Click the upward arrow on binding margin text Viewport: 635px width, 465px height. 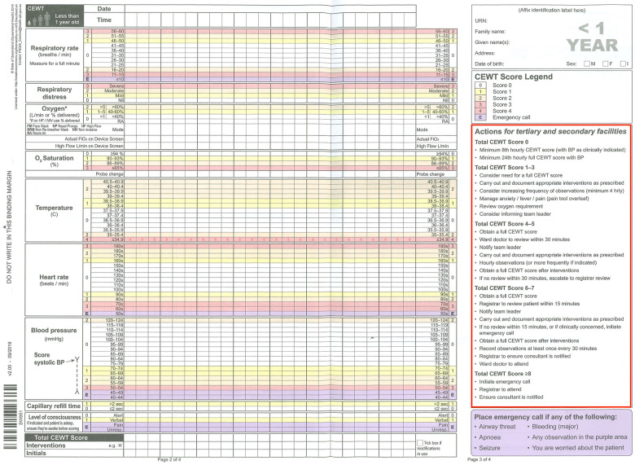click(6, 227)
